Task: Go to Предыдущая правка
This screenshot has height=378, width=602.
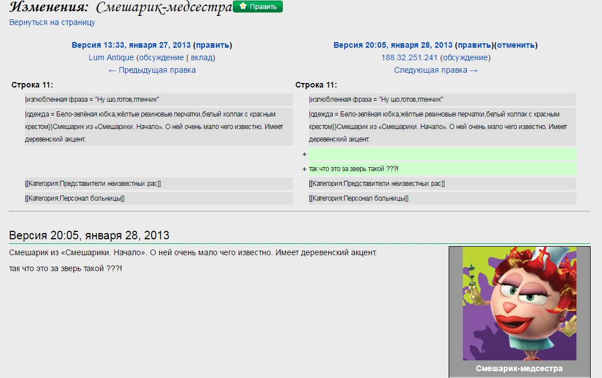Action: click(x=152, y=70)
